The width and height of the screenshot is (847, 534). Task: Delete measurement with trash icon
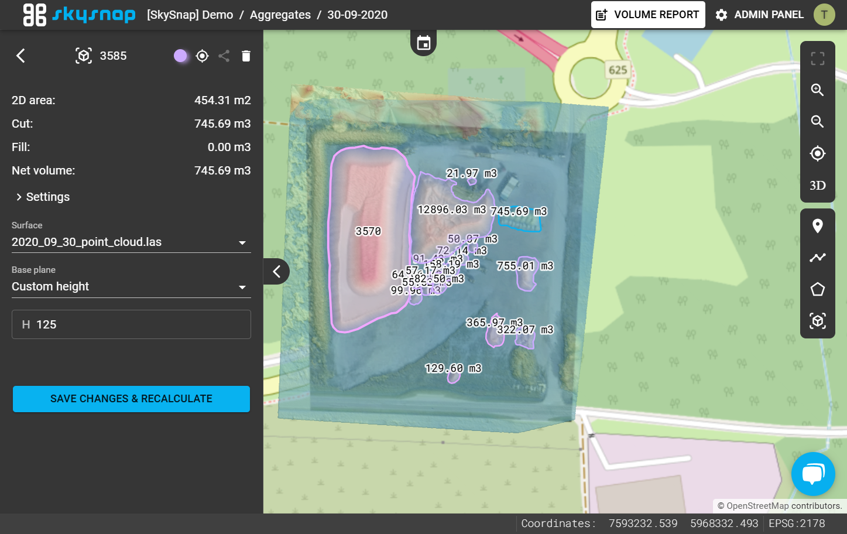tap(246, 56)
